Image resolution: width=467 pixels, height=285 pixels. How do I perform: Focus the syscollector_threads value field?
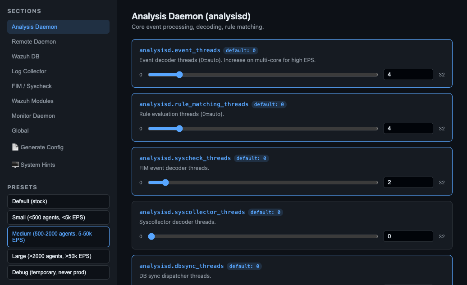pyautogui.click(x=408, y=236)
